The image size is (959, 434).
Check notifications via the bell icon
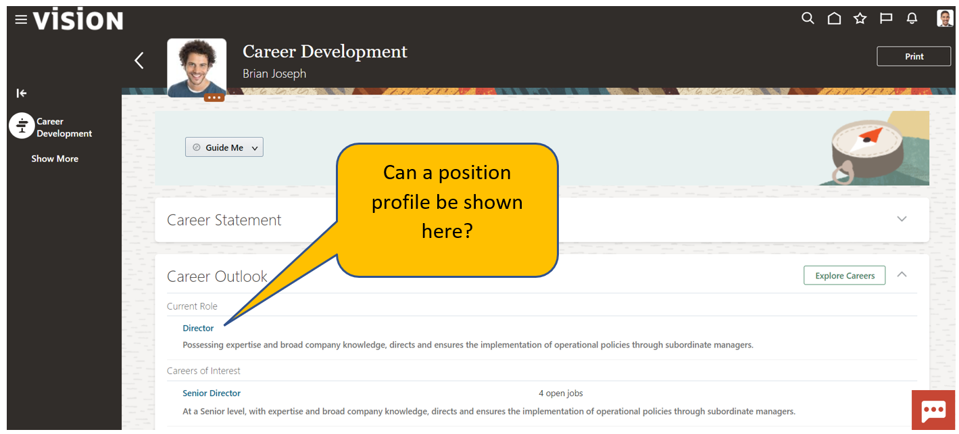pyautogui.click(x=912, y=18)
